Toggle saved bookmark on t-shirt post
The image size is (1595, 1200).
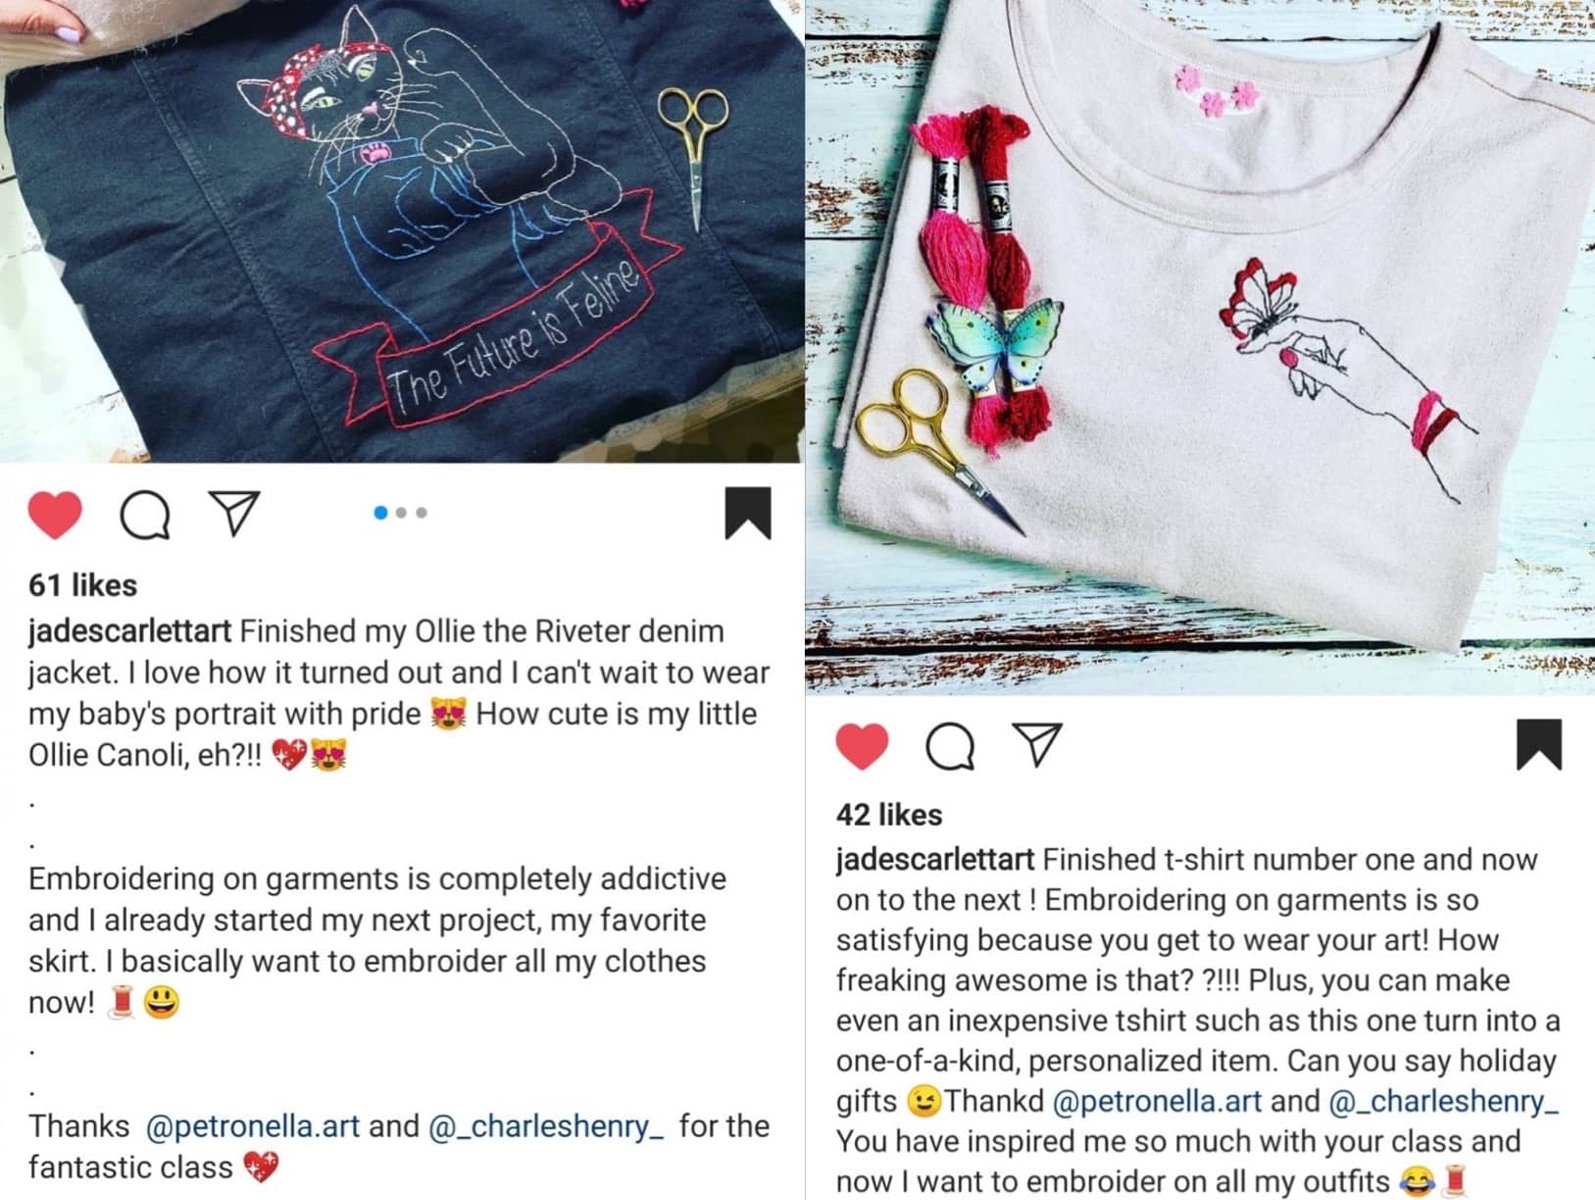(x=1539, y=744)
